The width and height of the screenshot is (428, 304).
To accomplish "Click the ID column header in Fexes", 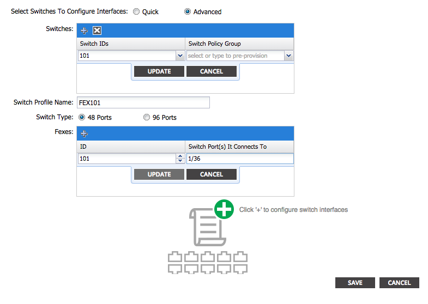I will 131,147.
